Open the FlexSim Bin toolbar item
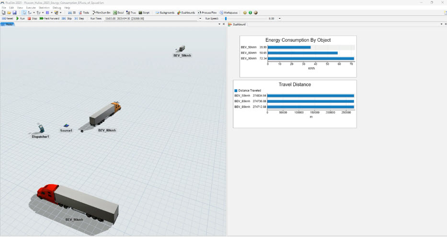447x237 pixels. pyautogui.click(x=101, y=12)
